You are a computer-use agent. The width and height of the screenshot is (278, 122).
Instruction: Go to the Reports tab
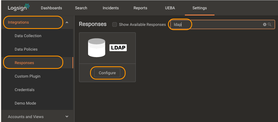[x=141, y=8]
